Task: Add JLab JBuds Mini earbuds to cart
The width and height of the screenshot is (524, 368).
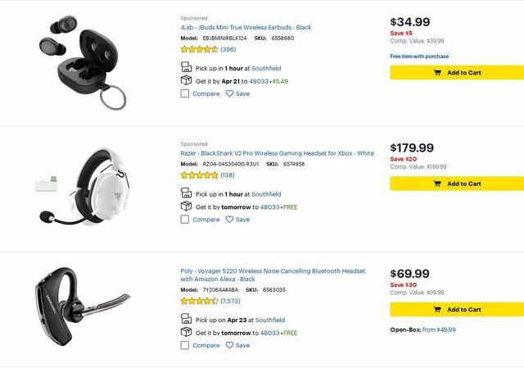Action: pyautogui.click(x=456, y=72)
